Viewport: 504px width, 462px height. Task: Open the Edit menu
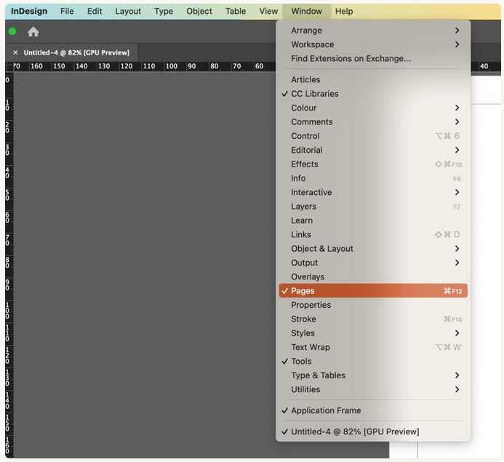95,11
